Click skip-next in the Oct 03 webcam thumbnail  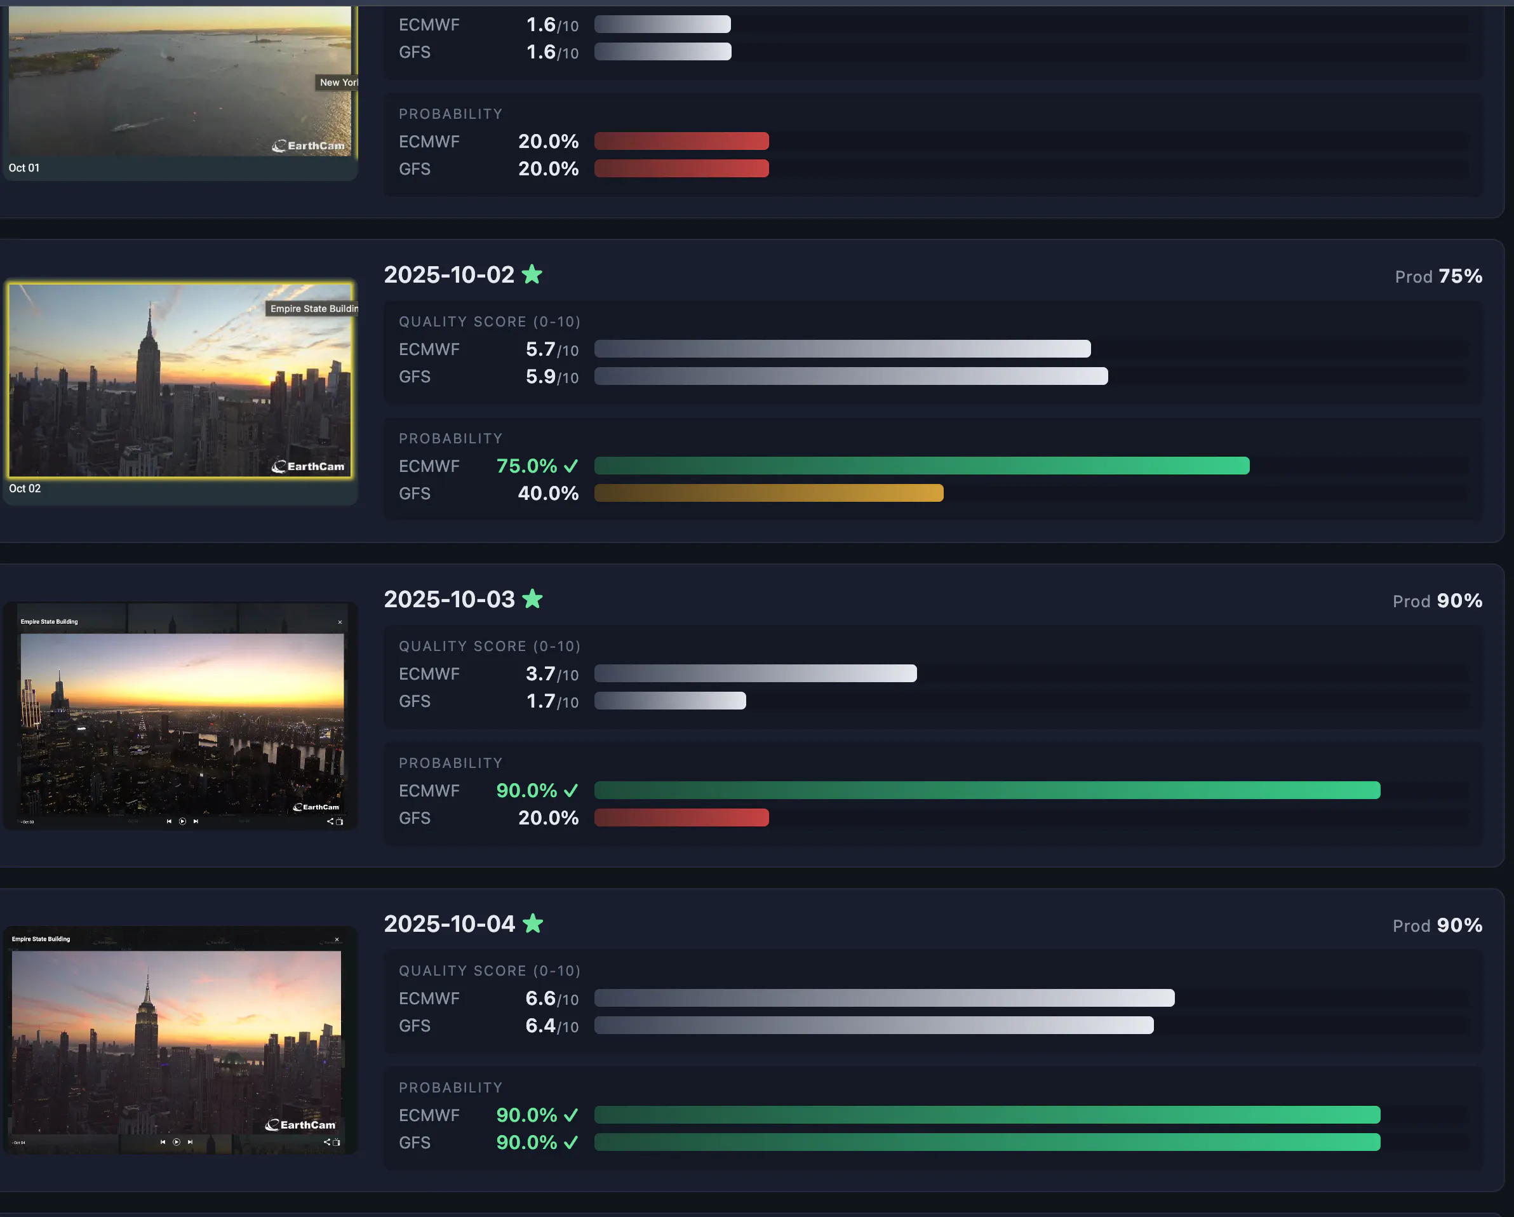tap(196, 821)
